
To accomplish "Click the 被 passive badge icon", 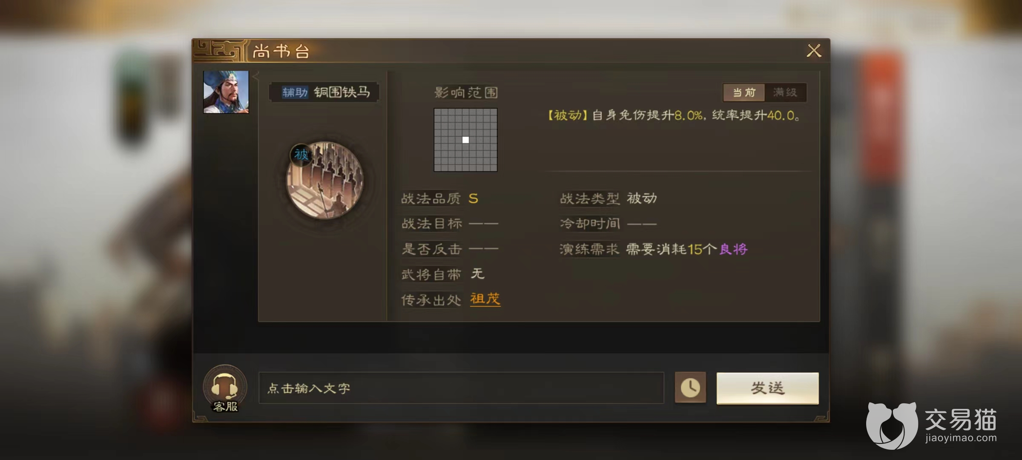I will (301, 155).
